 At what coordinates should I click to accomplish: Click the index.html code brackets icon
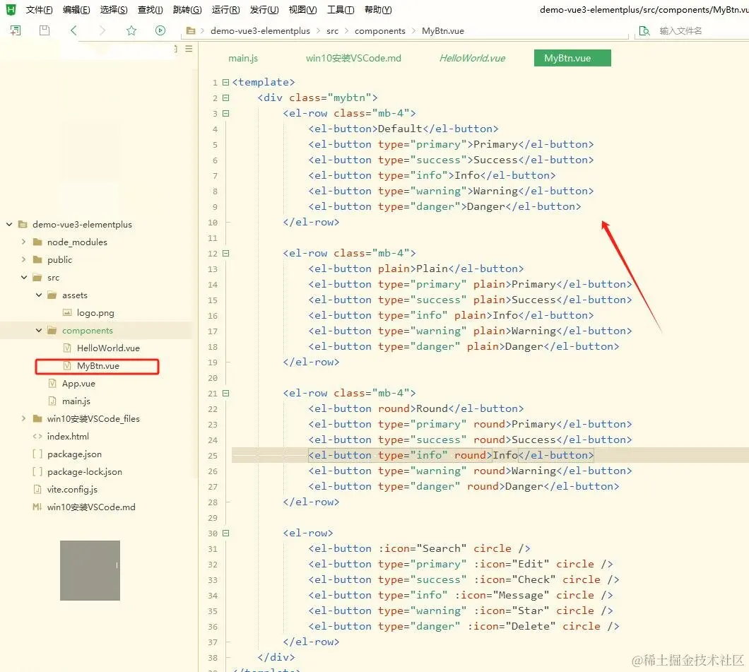(37, 436)
